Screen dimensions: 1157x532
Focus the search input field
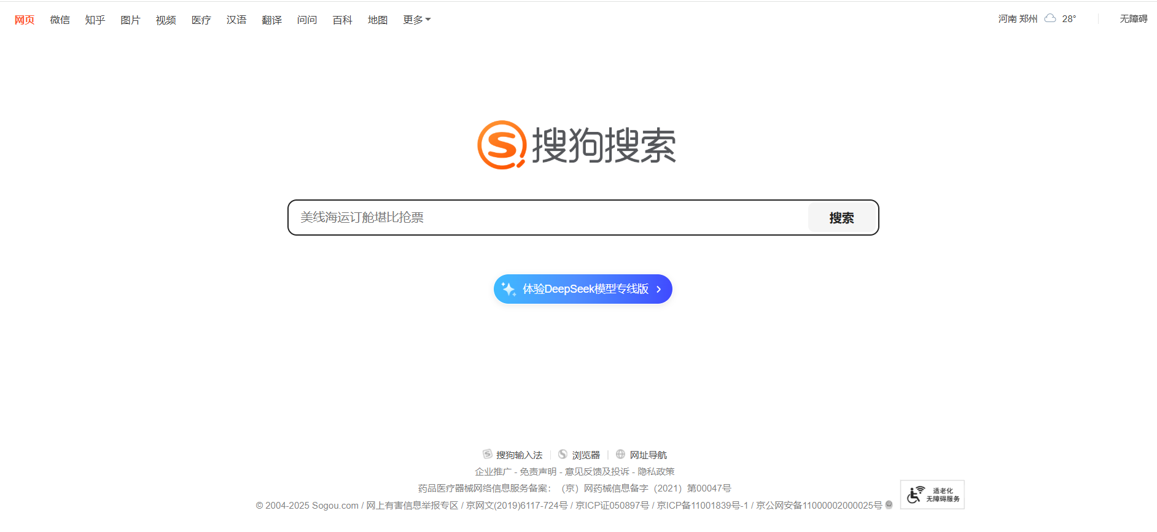click(550, 217)
